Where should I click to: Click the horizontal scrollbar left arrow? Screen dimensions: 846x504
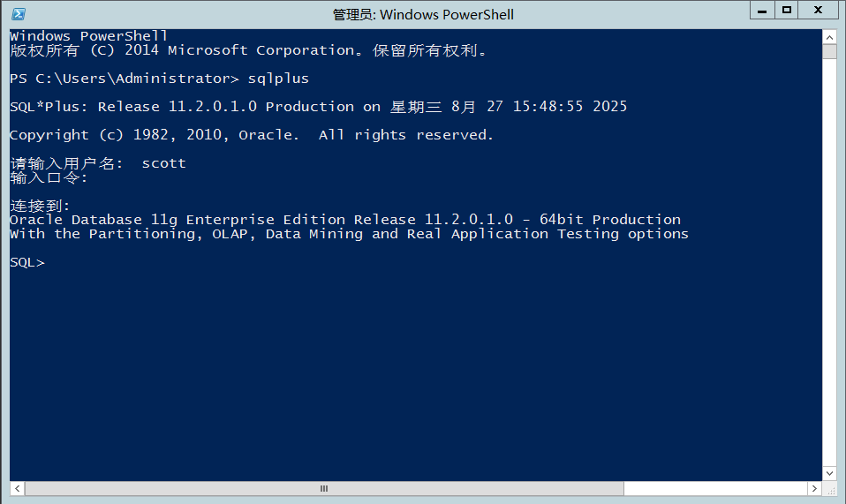click(x=18, y=488)
